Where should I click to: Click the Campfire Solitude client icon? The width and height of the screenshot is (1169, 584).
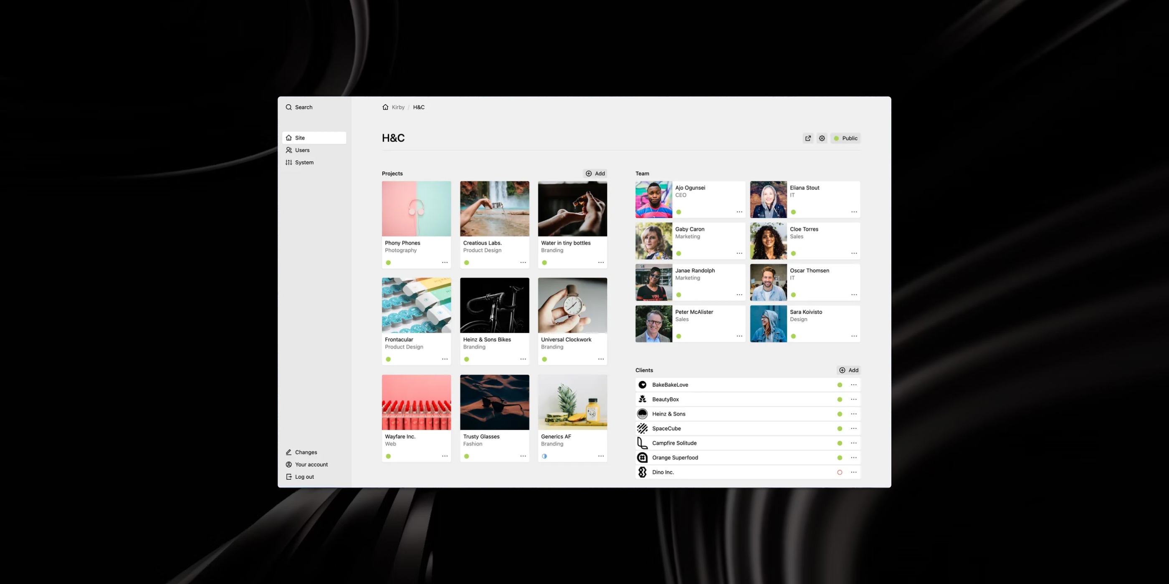[x=642, y=443]
